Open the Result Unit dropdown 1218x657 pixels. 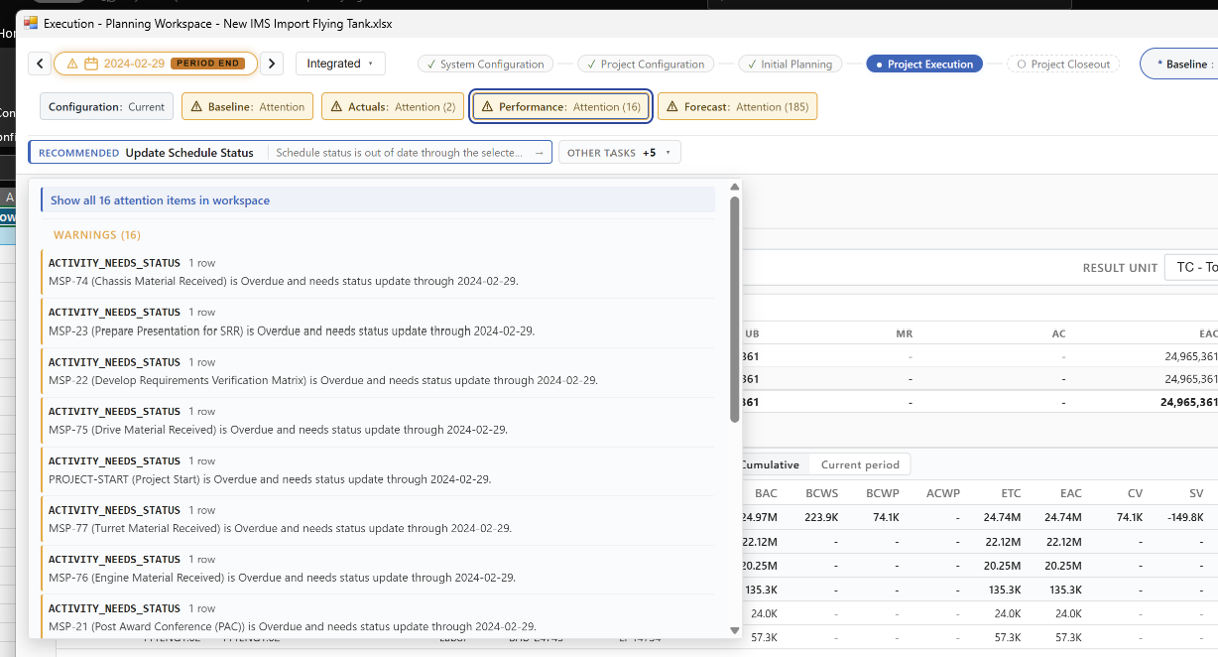coord(1190,267)
